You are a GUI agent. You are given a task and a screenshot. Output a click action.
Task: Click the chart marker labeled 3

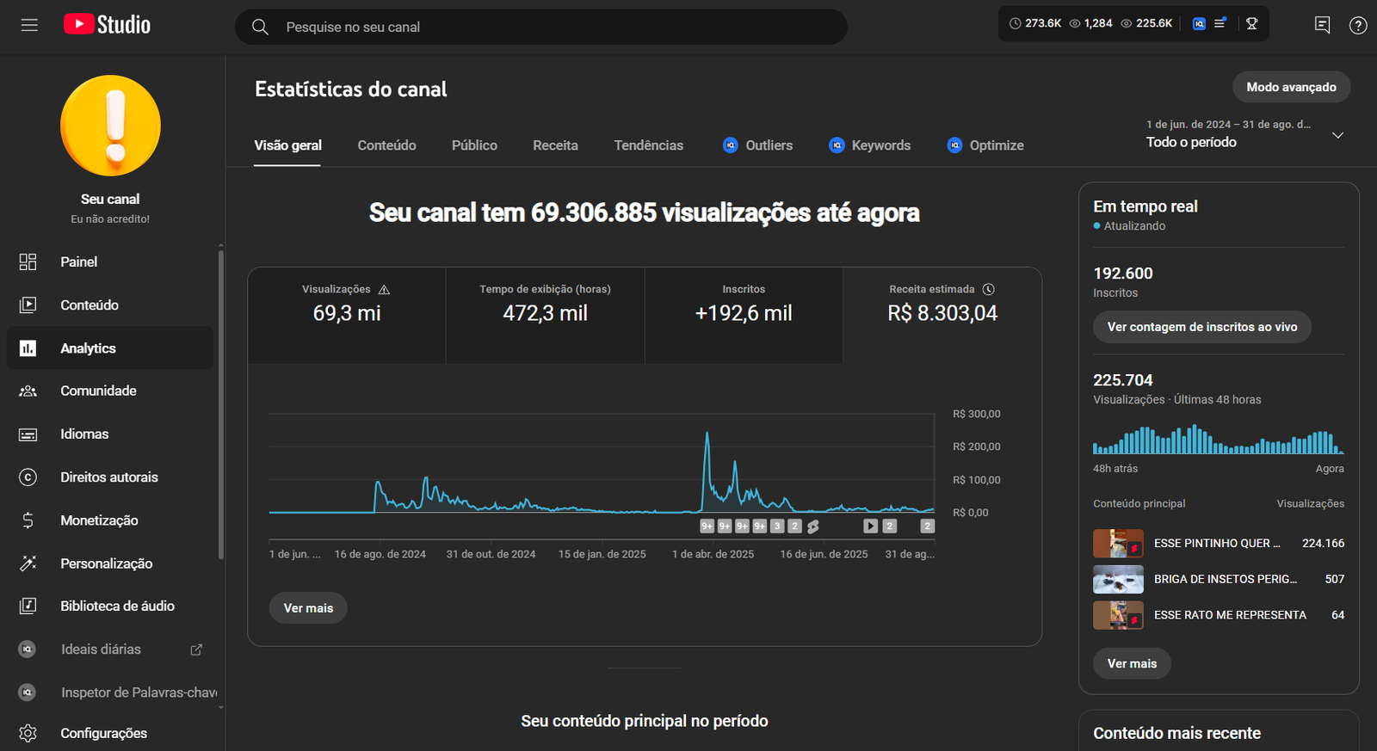(x=777, y=526)
